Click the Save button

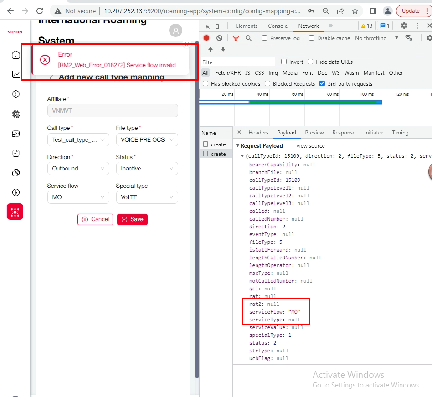click(x=132, y=219)
